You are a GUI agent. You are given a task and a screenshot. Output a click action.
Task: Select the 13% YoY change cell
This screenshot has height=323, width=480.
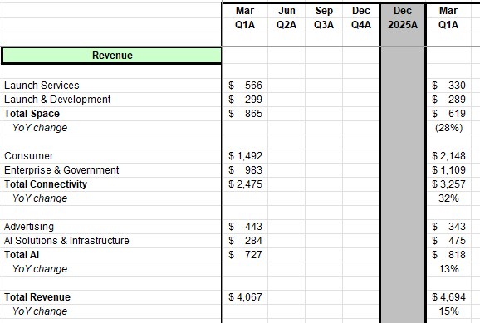(448, 269)
